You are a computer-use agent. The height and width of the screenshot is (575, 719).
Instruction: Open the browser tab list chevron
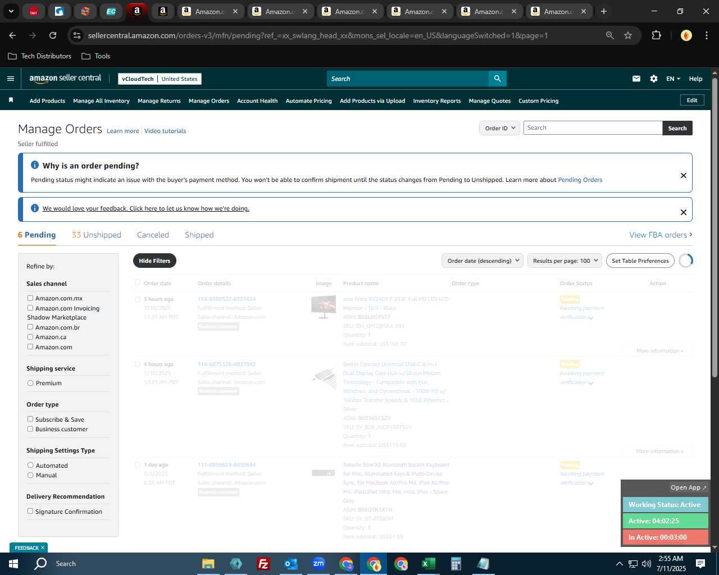coord(11,11)
